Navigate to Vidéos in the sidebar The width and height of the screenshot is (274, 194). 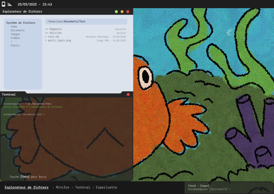(15, 38)
